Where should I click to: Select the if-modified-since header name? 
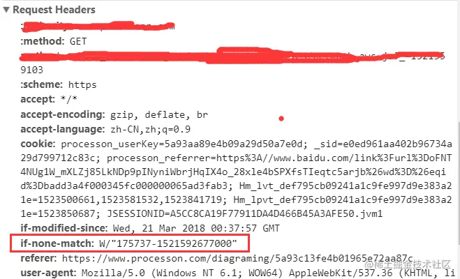click(x=64, y=228)
